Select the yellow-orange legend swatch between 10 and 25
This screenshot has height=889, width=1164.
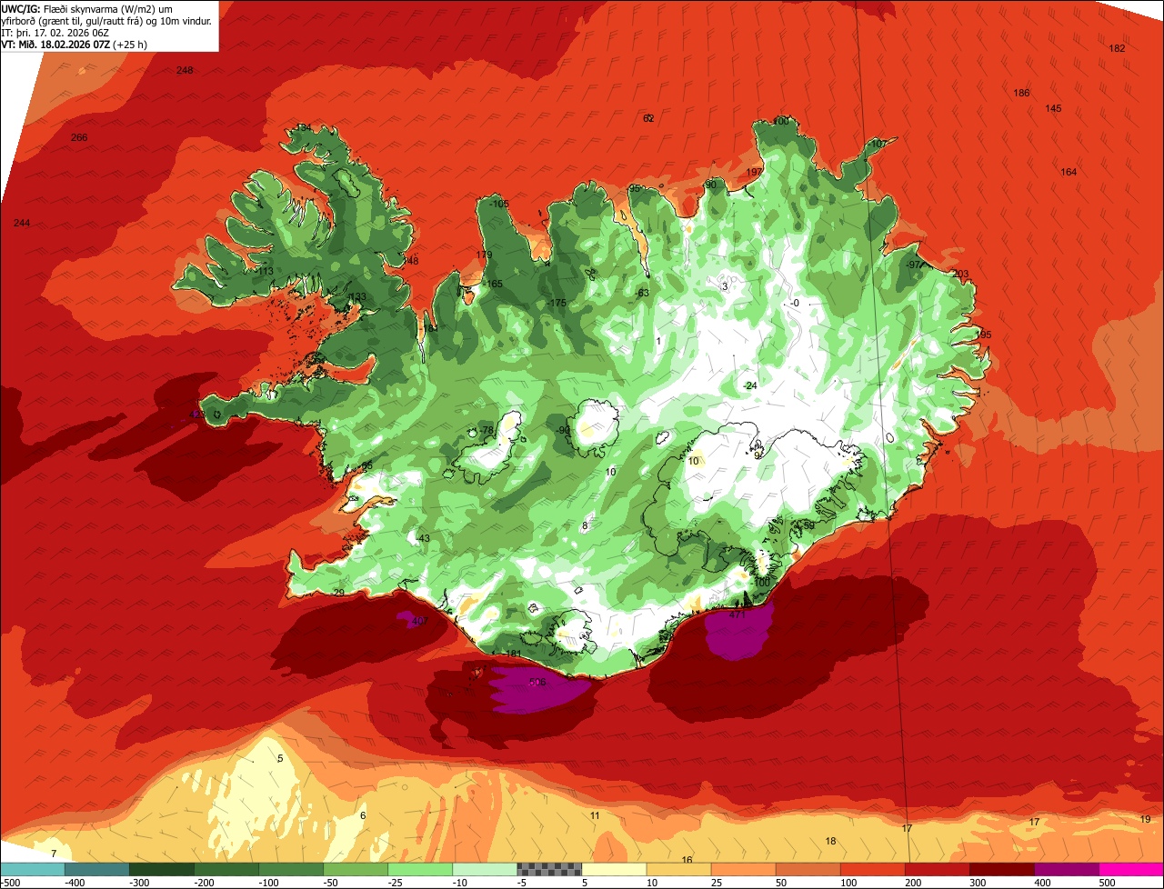tap(678, 869)
